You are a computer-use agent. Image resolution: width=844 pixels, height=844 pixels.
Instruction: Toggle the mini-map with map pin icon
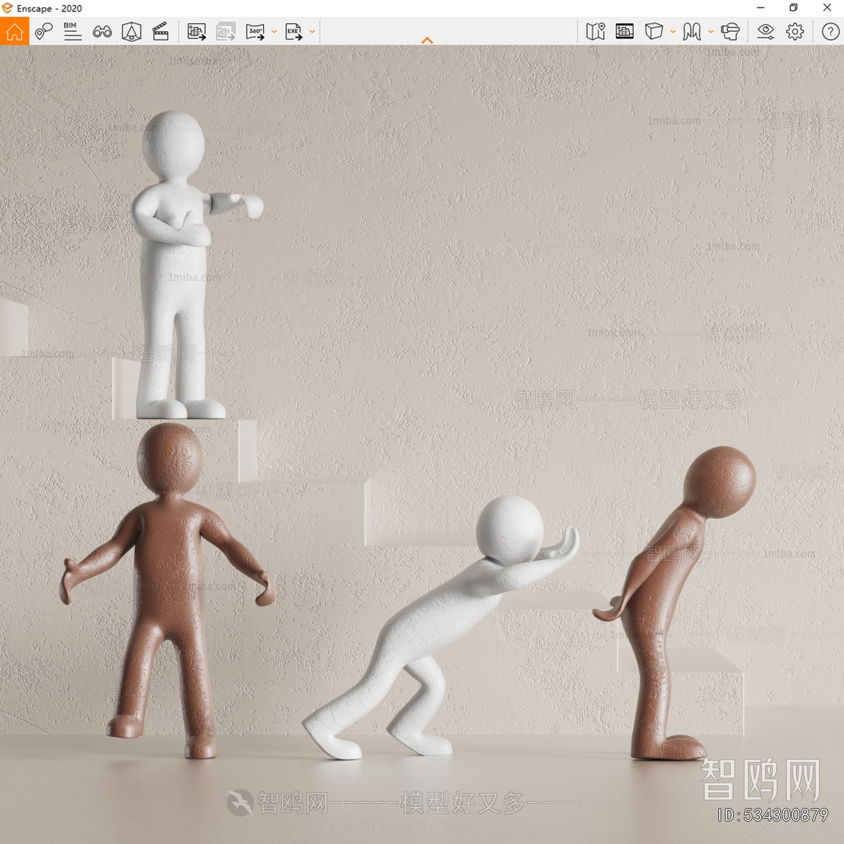pos(596,32)
